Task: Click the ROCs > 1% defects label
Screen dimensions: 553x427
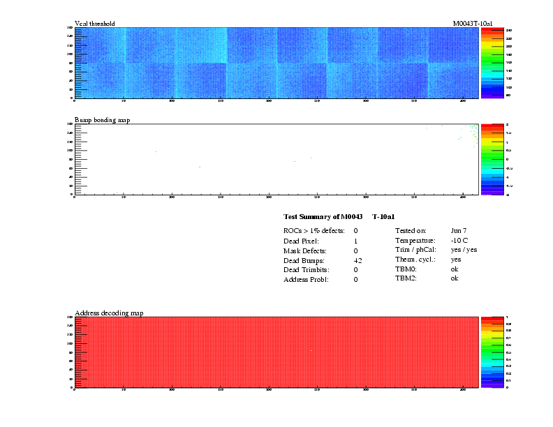Action: (314, 230)
